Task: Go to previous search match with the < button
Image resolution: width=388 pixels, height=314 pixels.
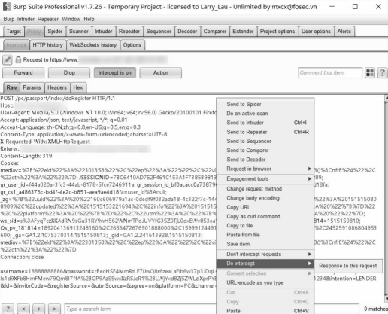Action: (23, 309)
